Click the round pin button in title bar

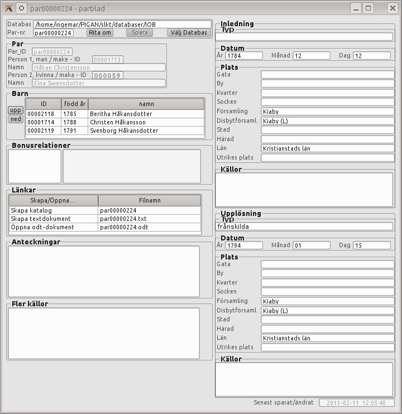coord(21,8)
